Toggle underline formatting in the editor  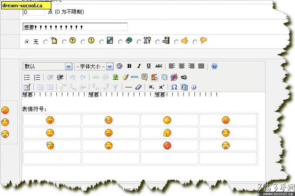[149, 66]
